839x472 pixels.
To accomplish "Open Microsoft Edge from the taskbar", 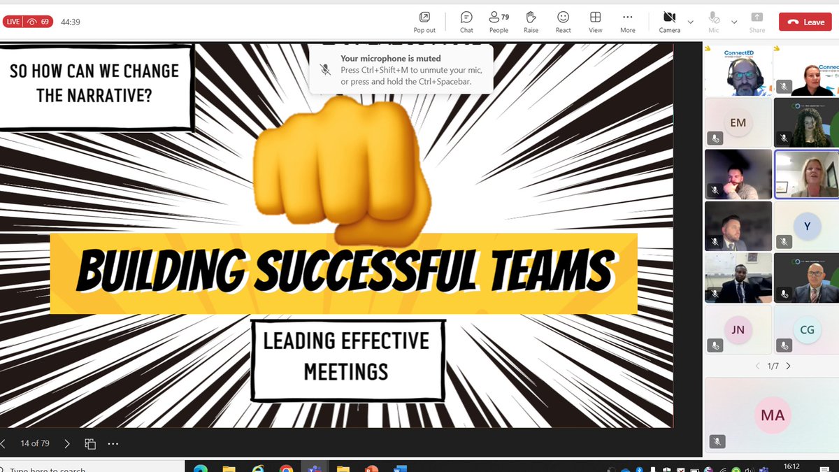I will click(x=200, y=468).
